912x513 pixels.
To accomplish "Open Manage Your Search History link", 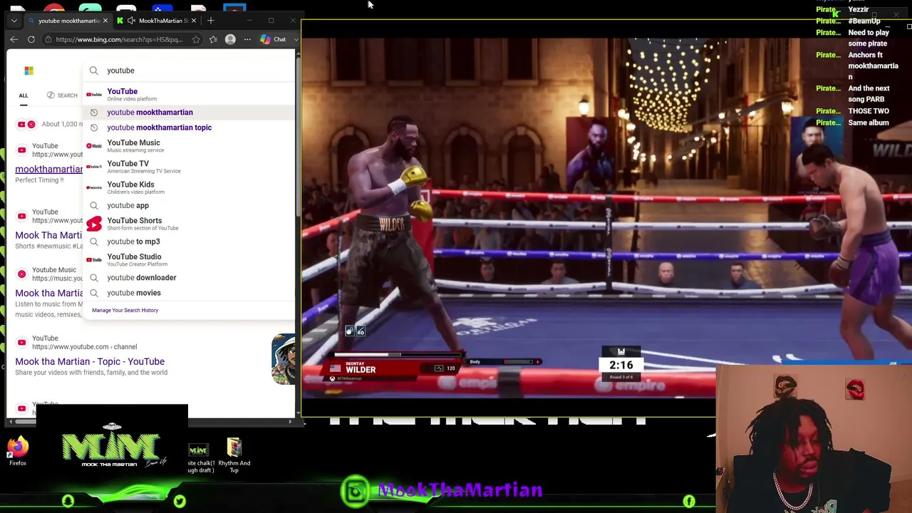I will (125, 310).
